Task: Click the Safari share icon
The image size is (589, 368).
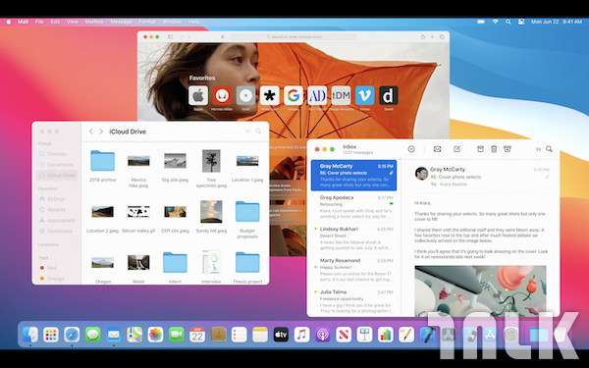Action: 422,37
